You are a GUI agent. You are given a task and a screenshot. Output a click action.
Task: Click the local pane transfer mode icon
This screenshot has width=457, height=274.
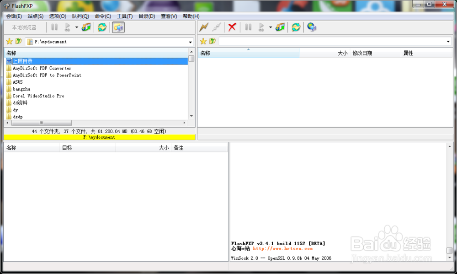coord(86,27)
